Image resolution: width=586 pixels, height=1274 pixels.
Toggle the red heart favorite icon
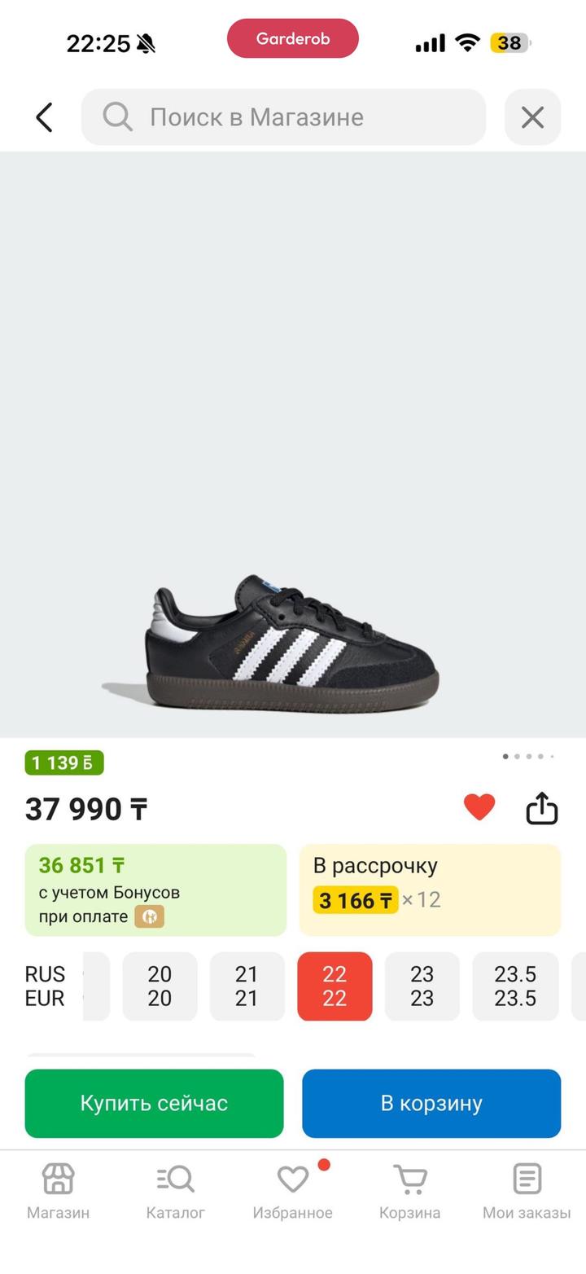[479, 807]
